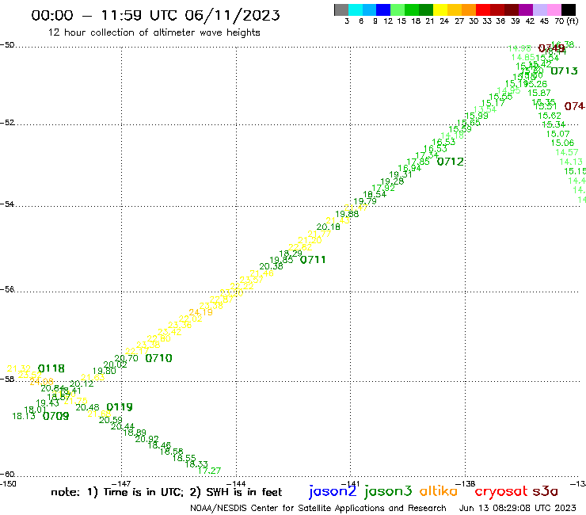
Task: Click the wave height value 18.54
Action: (375, 194)
